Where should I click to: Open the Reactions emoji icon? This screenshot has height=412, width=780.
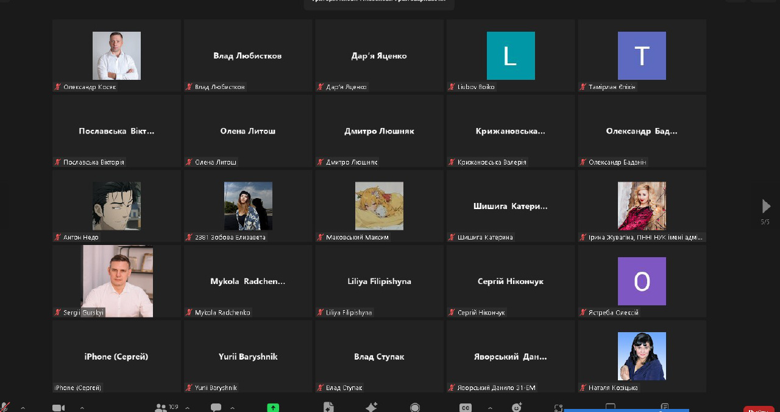coord(517,408)
